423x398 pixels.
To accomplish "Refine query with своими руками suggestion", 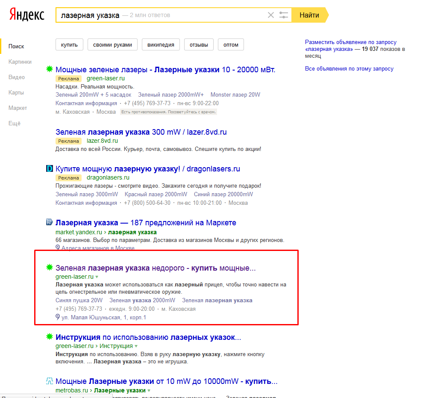I will [112, 44].
